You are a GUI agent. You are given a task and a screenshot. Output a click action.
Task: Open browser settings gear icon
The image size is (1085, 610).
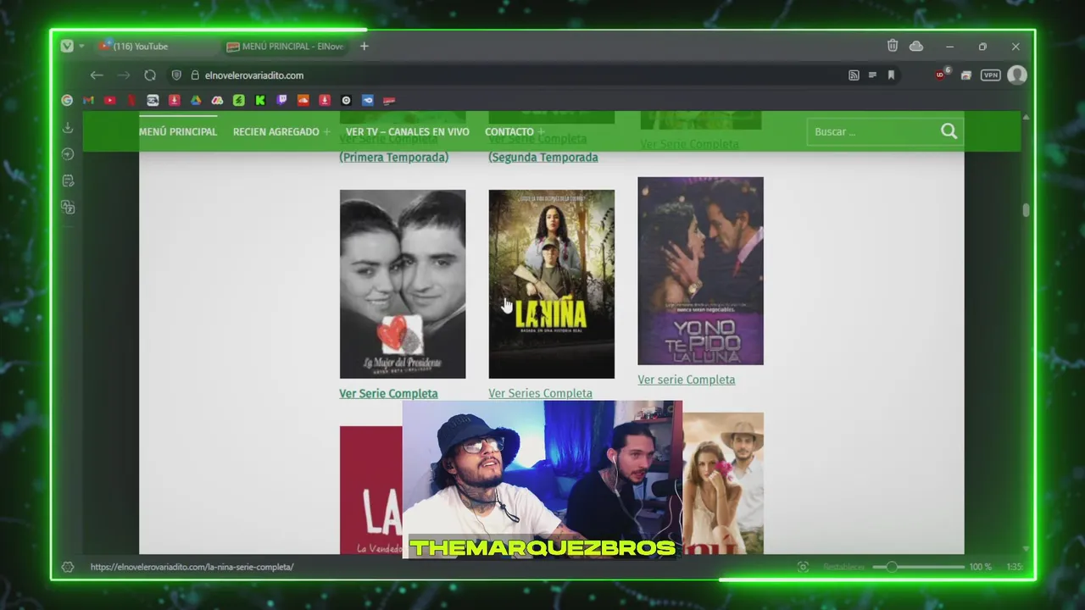[68, 567]
